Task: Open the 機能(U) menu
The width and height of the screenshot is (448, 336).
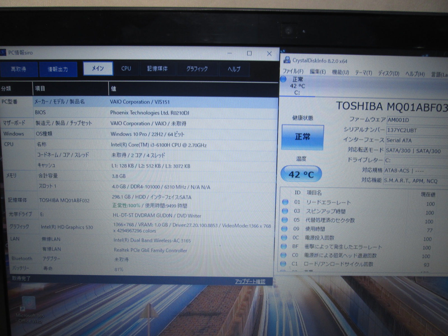Action: pos(340,73)
